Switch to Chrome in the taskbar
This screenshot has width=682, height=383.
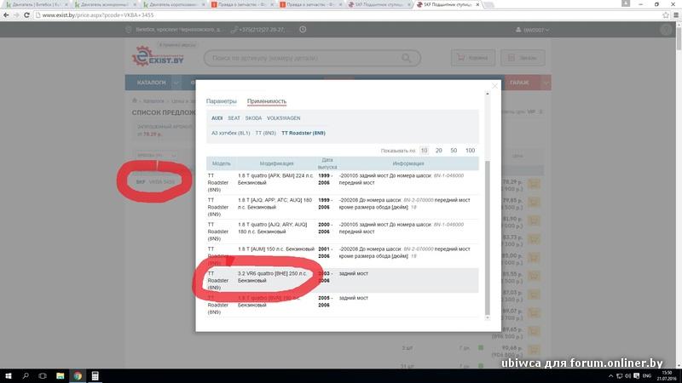tap(78, 376)
